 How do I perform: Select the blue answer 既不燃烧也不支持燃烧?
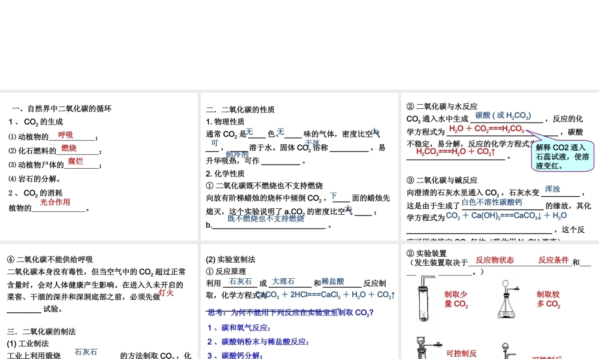pyautogui.click(x=266, y=218)
